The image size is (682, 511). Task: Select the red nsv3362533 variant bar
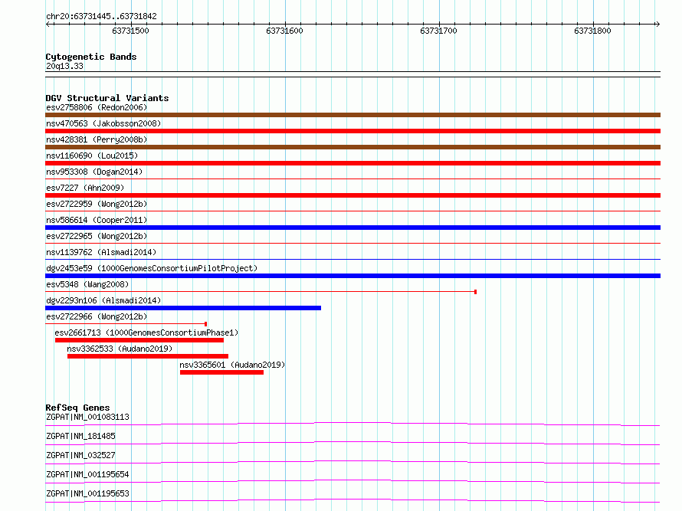pyautogui.click(x=148, y=356)
